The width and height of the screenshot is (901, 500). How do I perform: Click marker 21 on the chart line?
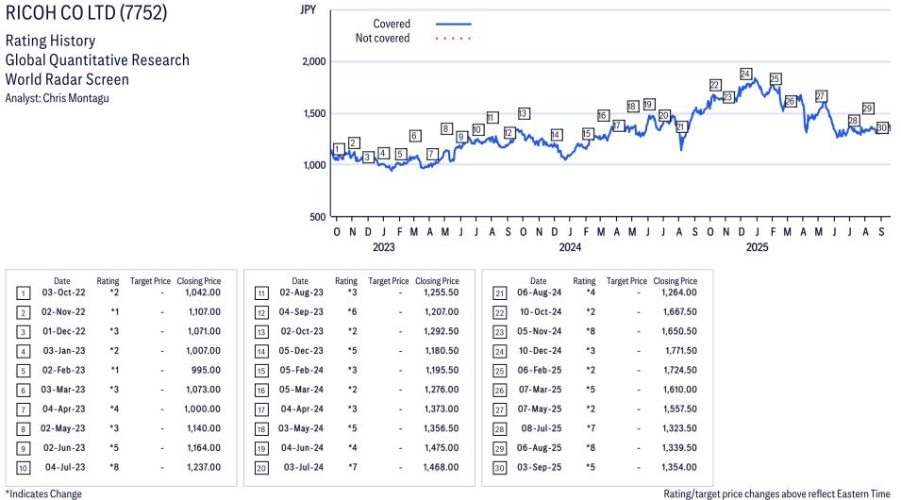click(x=681, y=126)
